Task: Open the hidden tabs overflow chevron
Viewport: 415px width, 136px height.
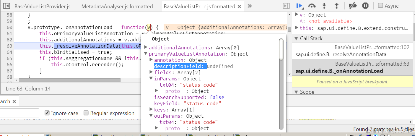Action: pos(250,6)
